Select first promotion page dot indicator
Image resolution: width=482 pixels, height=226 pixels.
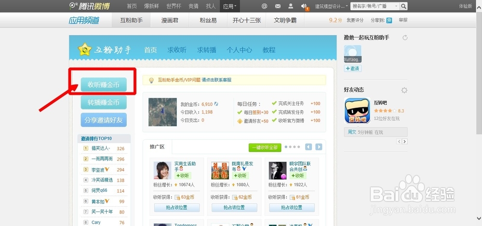pyautogui.click(x=286, y=147)
